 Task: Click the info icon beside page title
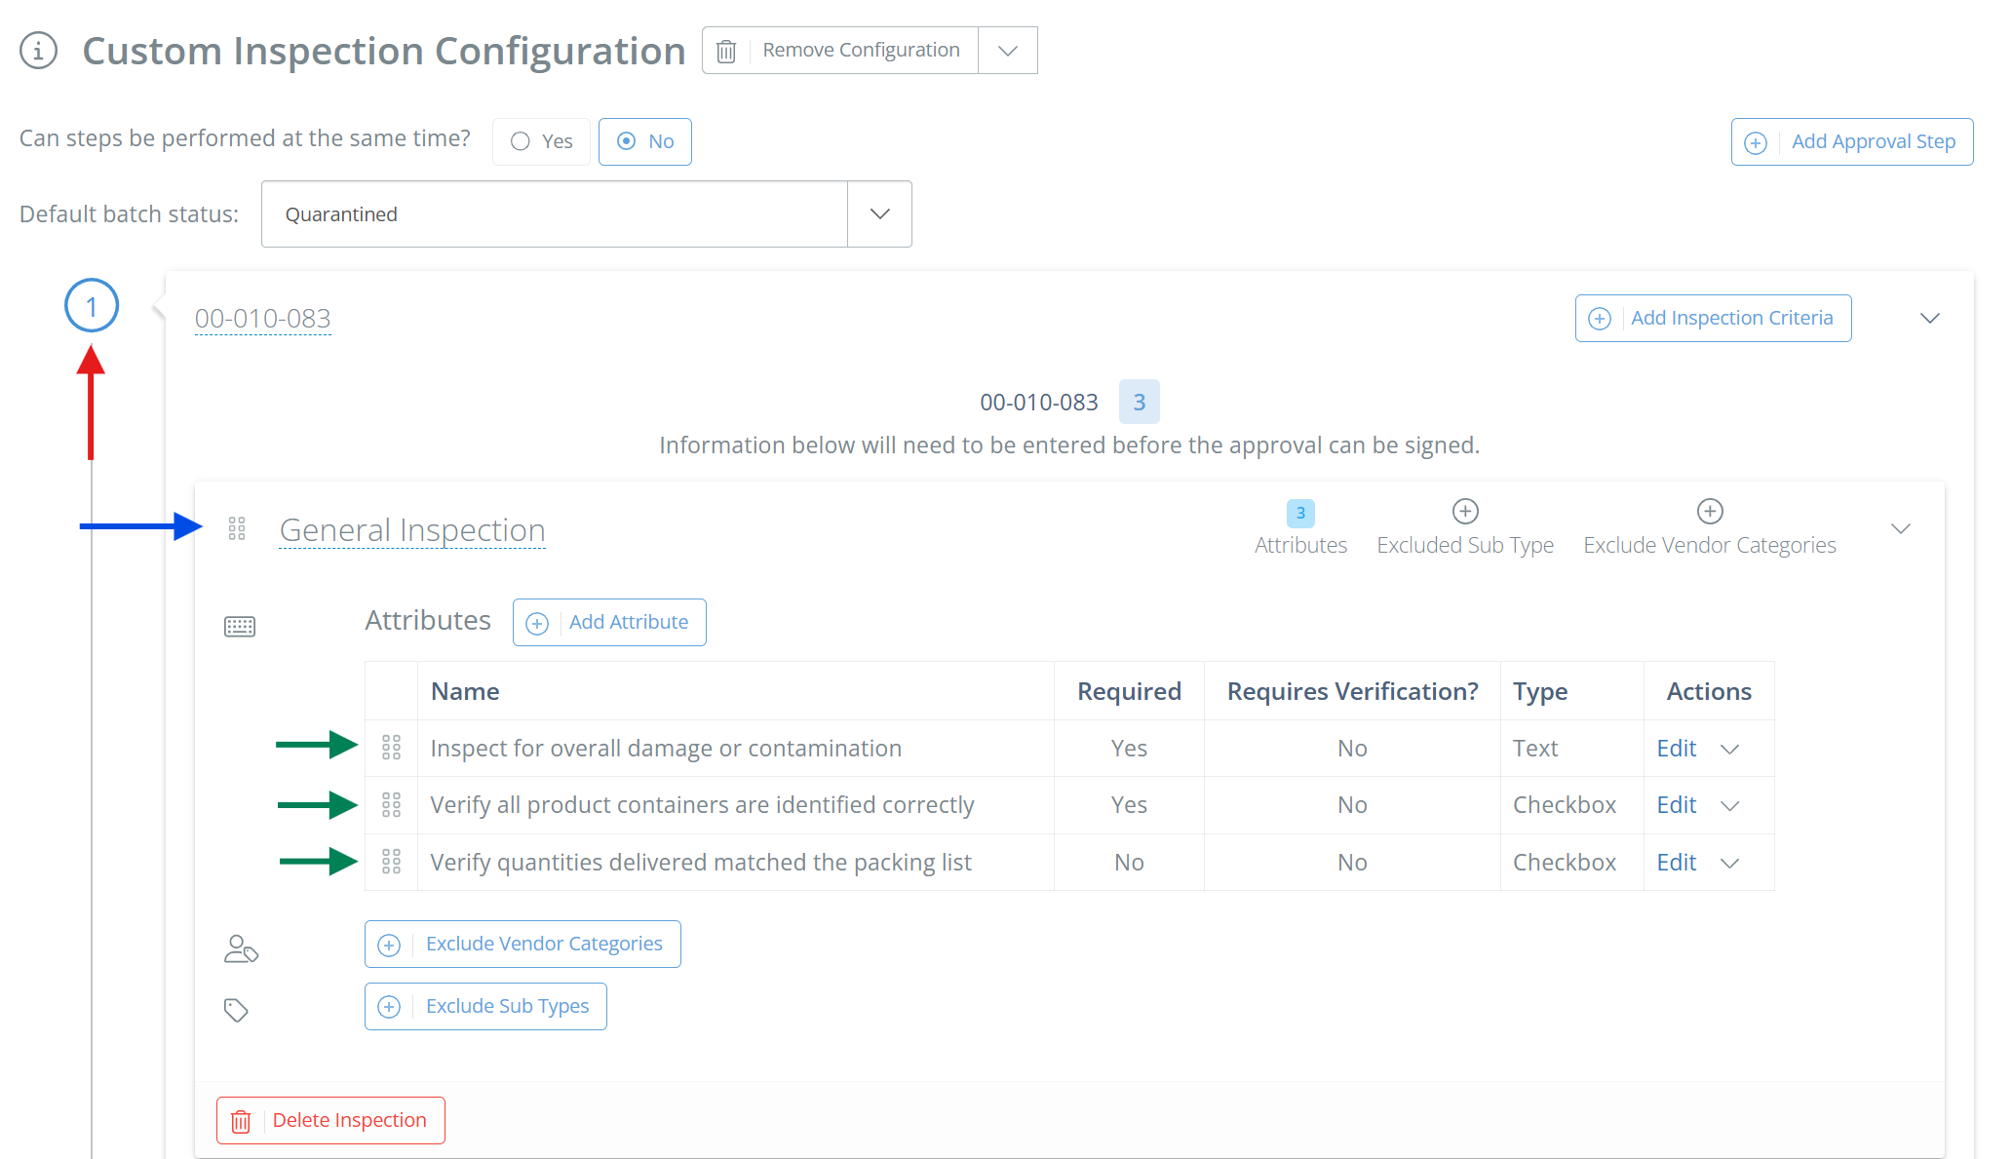39,50
